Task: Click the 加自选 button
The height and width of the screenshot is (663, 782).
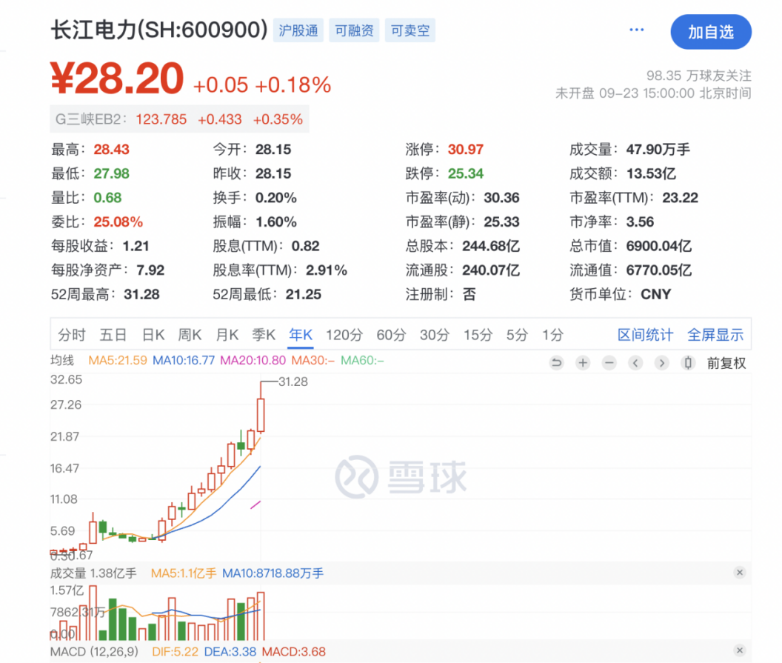Action: [711, 32]
